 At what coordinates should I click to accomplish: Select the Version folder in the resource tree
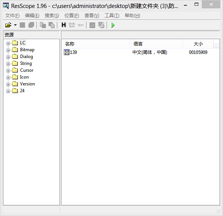(27, 84)
